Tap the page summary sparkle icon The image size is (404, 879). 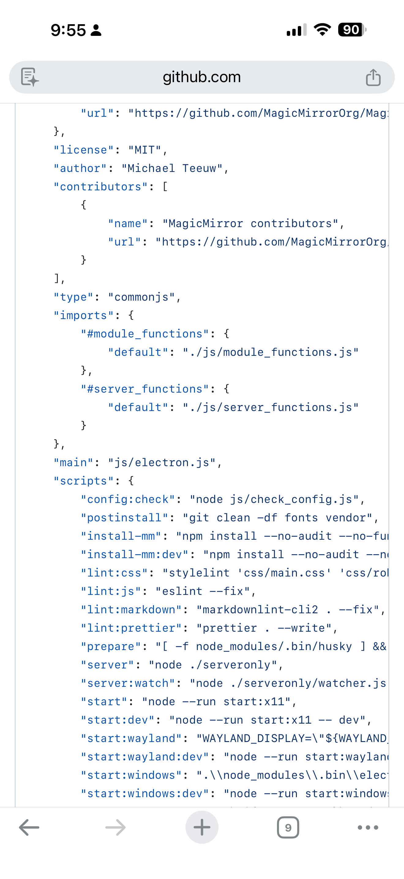pyautogui.click(x=30, y=77)
